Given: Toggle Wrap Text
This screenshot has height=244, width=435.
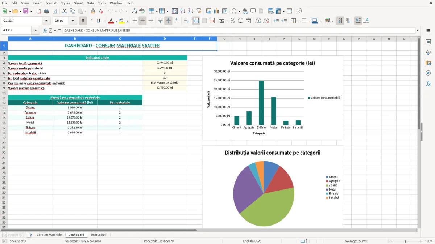Looking at the screenshot, I should point(186,21).
